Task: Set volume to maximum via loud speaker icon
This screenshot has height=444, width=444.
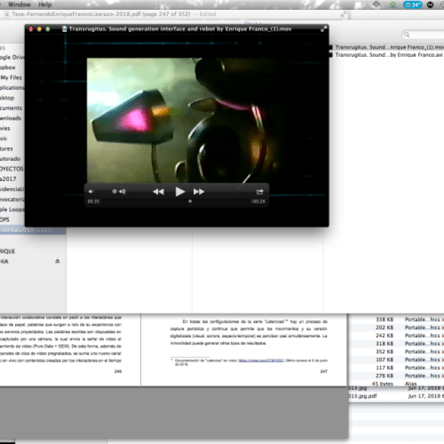Action: point(122,191)
